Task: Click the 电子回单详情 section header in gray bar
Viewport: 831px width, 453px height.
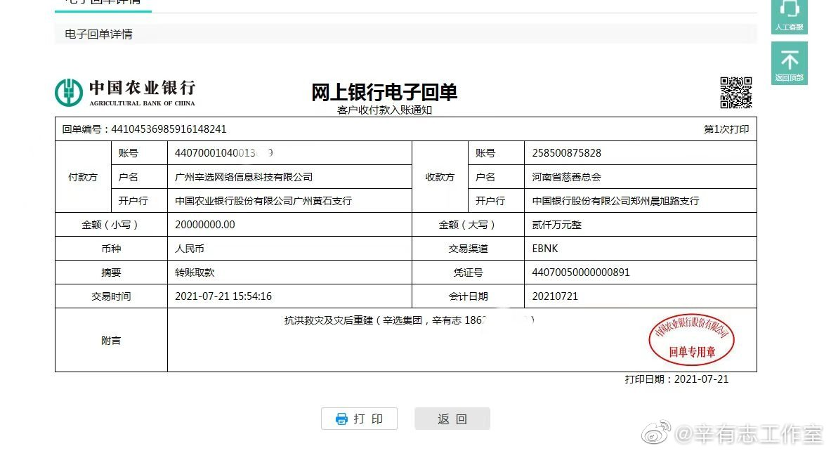Action: coord(98,34)
